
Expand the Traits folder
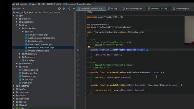[x=17, y=67]
